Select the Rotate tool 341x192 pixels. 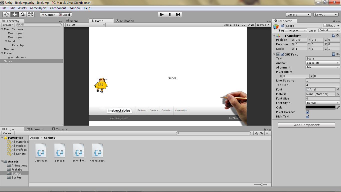[x=23, y=14]
